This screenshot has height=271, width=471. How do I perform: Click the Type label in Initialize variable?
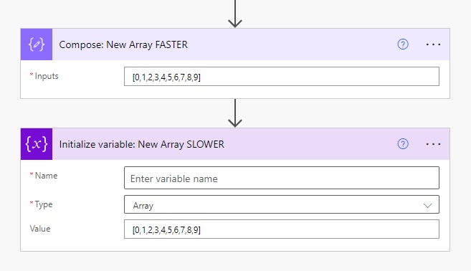point(44,204)
